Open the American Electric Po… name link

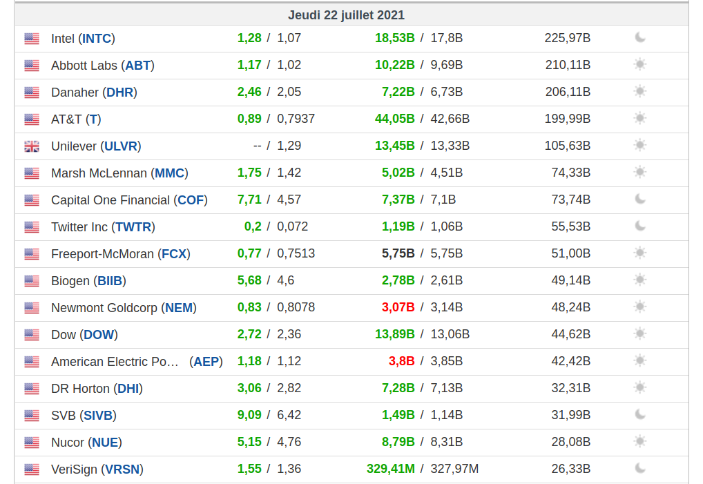coord(115,362)
